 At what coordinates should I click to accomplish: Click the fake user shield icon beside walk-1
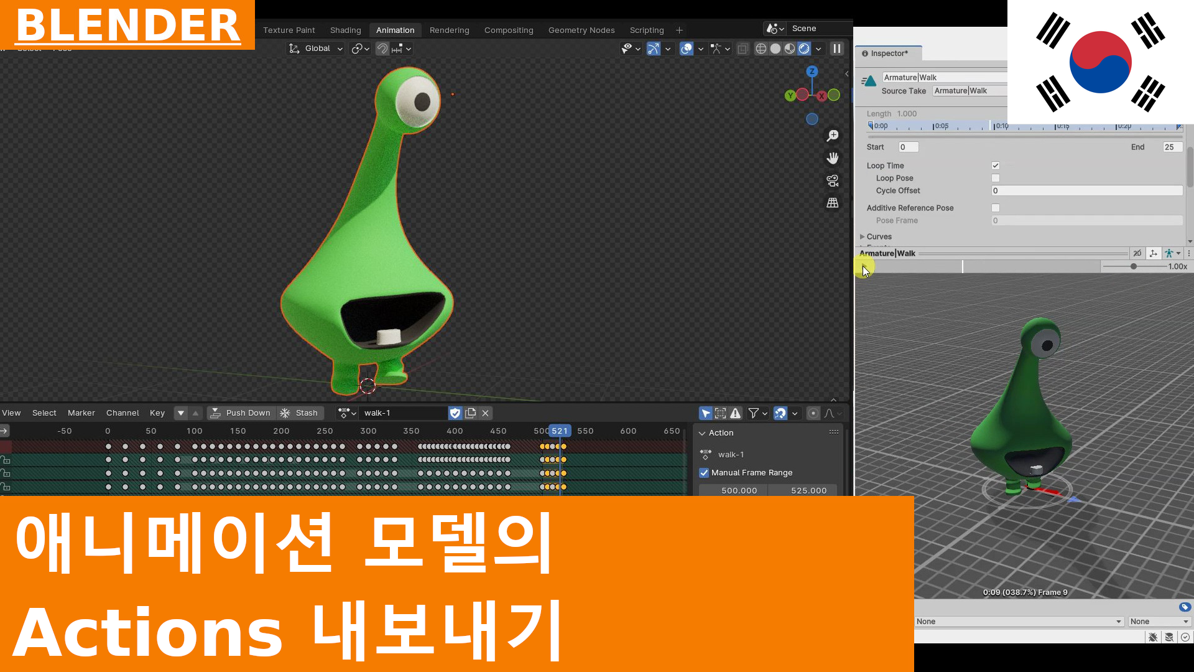455,413
